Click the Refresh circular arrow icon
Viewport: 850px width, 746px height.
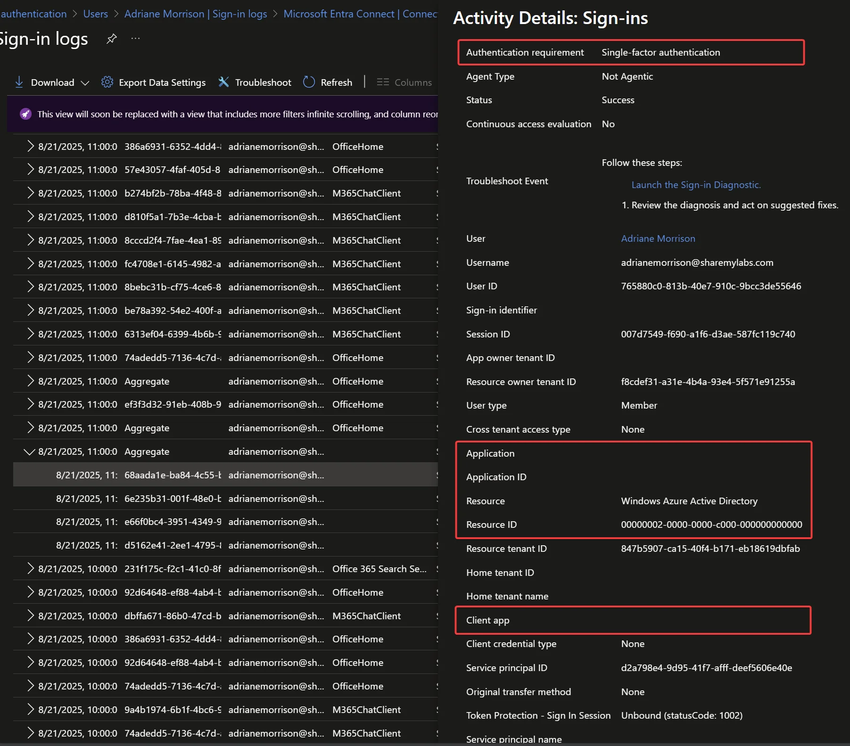309,82
